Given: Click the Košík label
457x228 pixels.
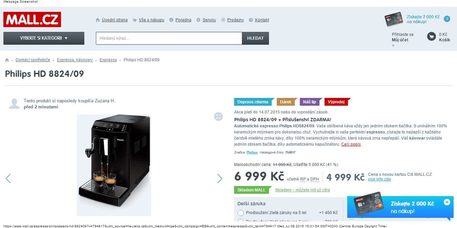Looking at the screenshot, I should tap(444, 40).
